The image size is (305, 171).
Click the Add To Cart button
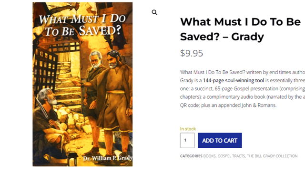click(220, 141)
